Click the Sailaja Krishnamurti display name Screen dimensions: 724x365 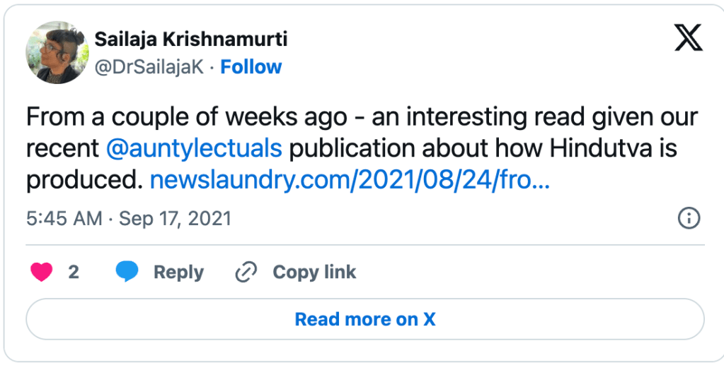[x=190, y=39]
